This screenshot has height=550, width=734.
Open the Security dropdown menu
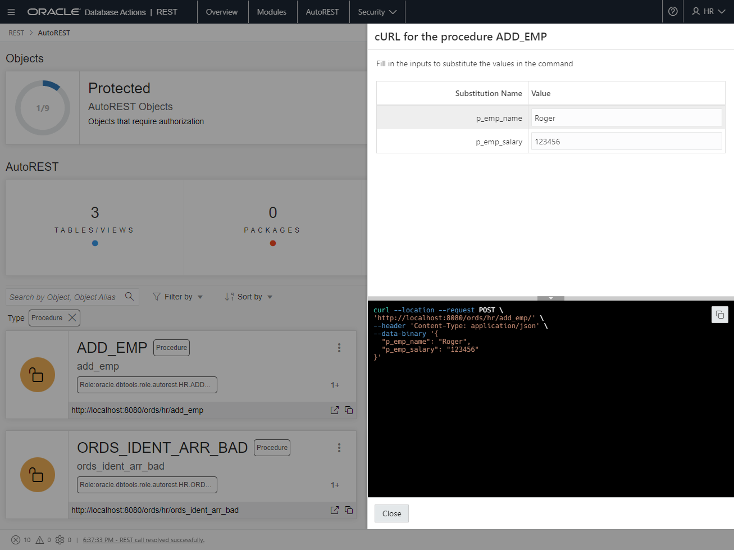377,12
